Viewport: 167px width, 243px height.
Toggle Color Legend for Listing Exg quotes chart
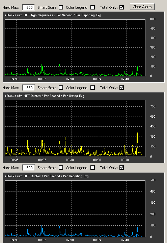point(92,87)
